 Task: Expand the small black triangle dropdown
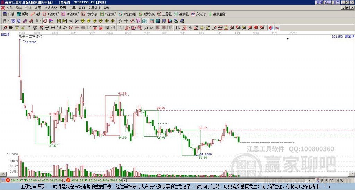point(288,39)
